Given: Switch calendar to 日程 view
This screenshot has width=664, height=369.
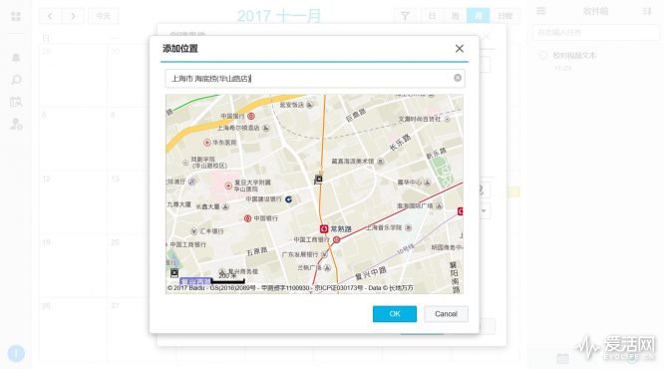Looking at the screenshot, I should click(x=504, y=16).
